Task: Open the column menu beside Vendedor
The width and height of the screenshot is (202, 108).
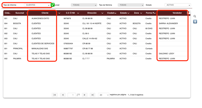Action: pos(189,12)
